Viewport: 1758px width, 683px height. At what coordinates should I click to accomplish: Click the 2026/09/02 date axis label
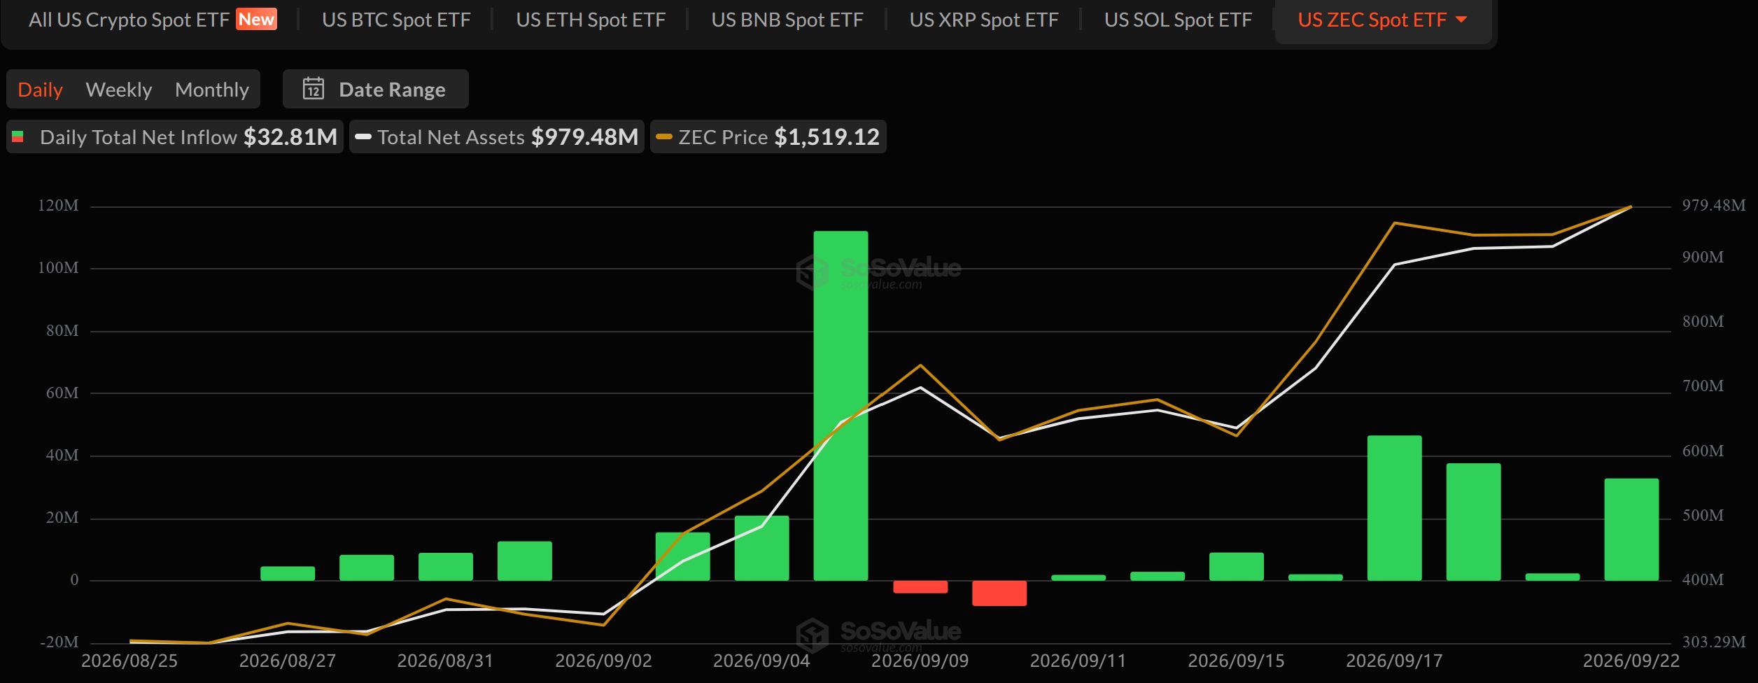pos(603,661)
